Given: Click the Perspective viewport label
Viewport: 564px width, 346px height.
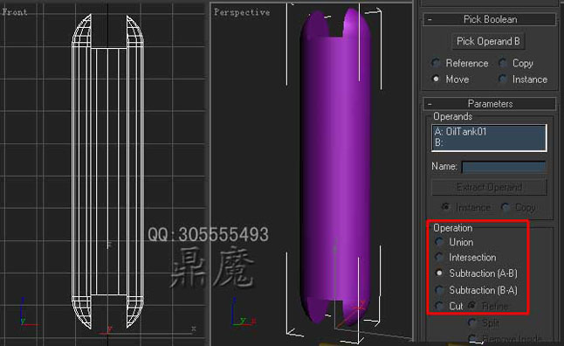Looking at the screenshot, I should 242,12.
